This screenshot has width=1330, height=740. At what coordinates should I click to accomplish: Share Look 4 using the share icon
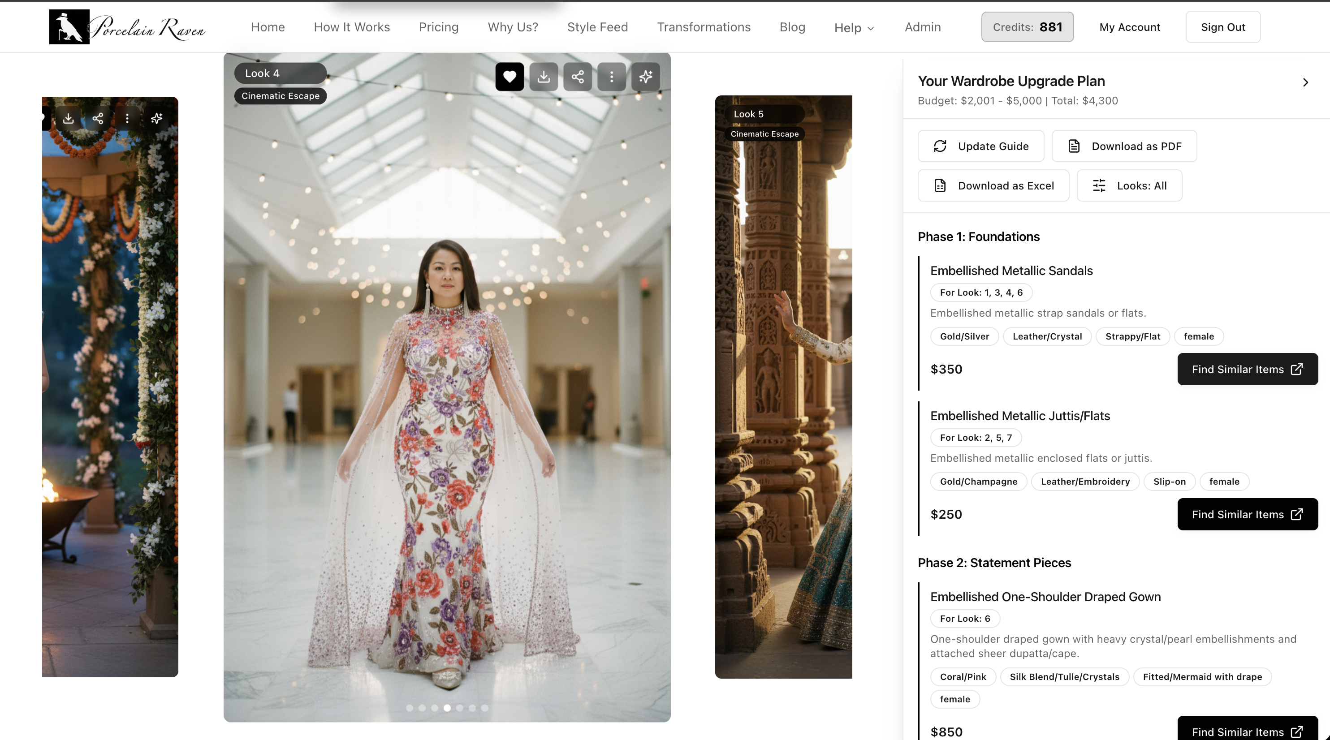578,77
